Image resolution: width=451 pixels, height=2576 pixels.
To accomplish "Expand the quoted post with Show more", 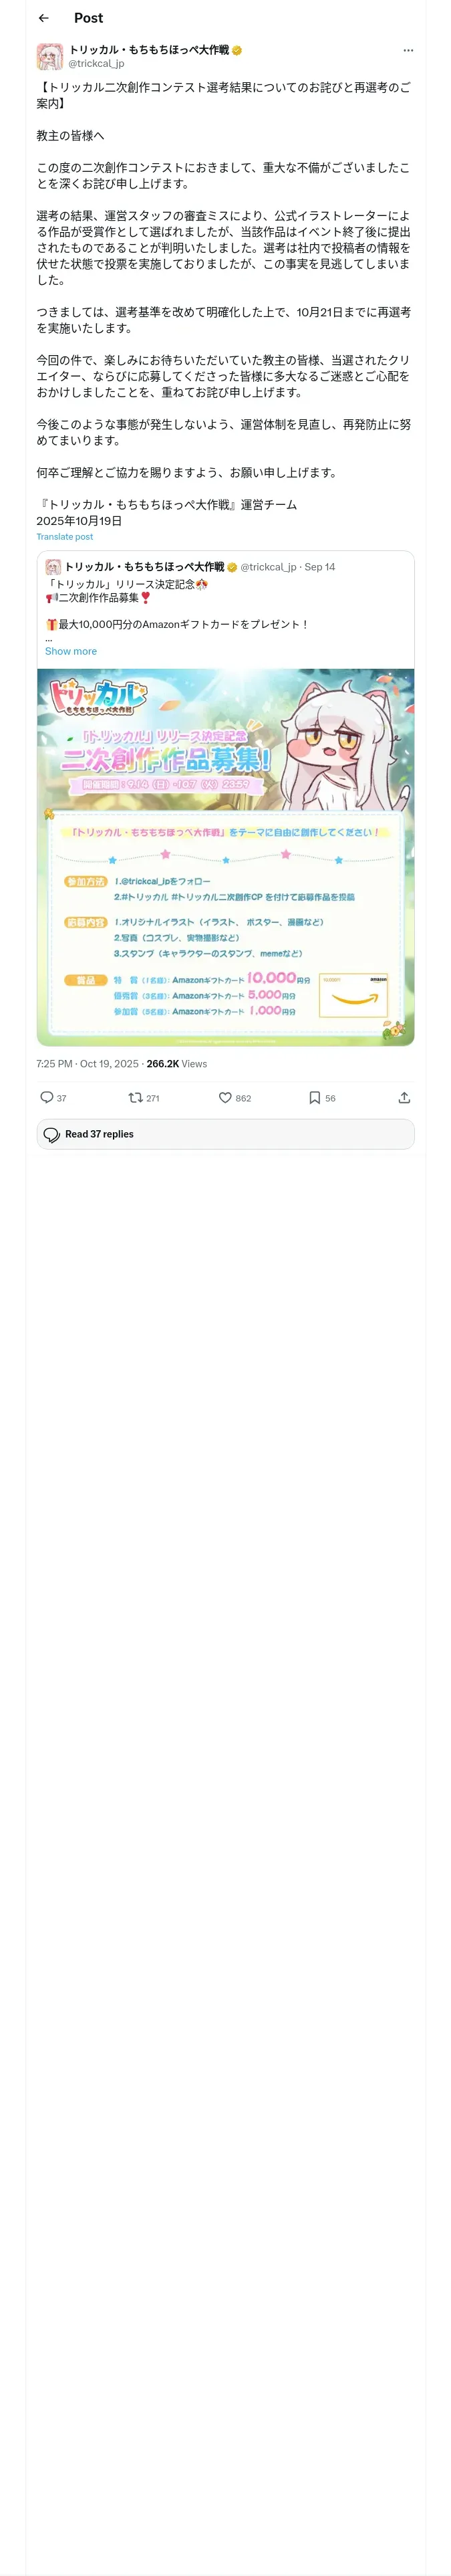I will [71, 651].
